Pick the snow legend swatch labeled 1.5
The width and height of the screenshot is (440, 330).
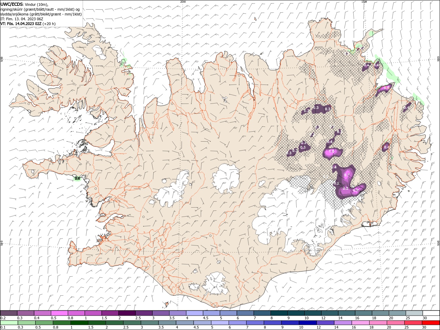click(110, 313)
